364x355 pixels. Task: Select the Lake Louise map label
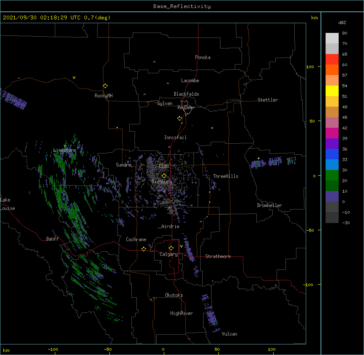(x=8, y=204)
